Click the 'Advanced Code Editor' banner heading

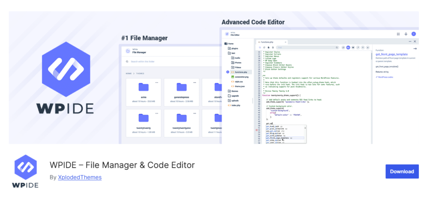coord(253,22)
